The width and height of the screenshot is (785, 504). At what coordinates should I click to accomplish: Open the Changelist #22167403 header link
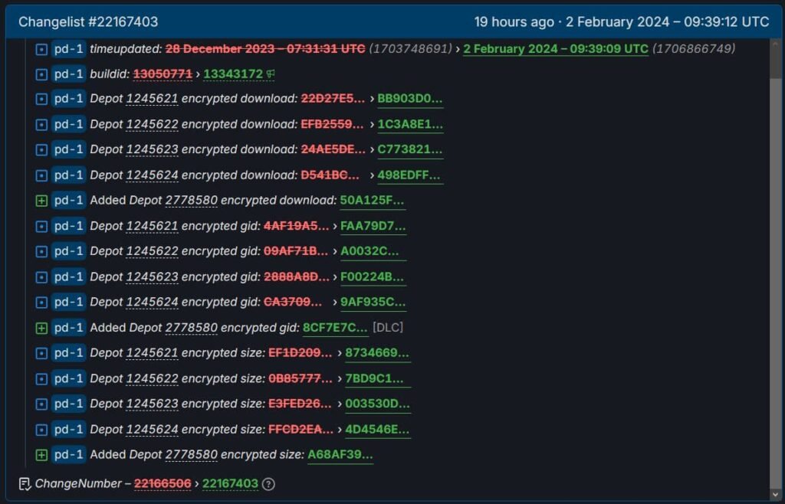(88, 22)
